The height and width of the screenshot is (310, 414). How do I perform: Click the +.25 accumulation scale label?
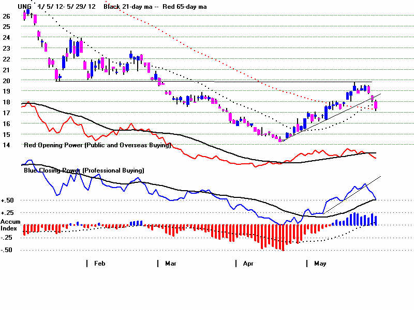tap(8, 213)
